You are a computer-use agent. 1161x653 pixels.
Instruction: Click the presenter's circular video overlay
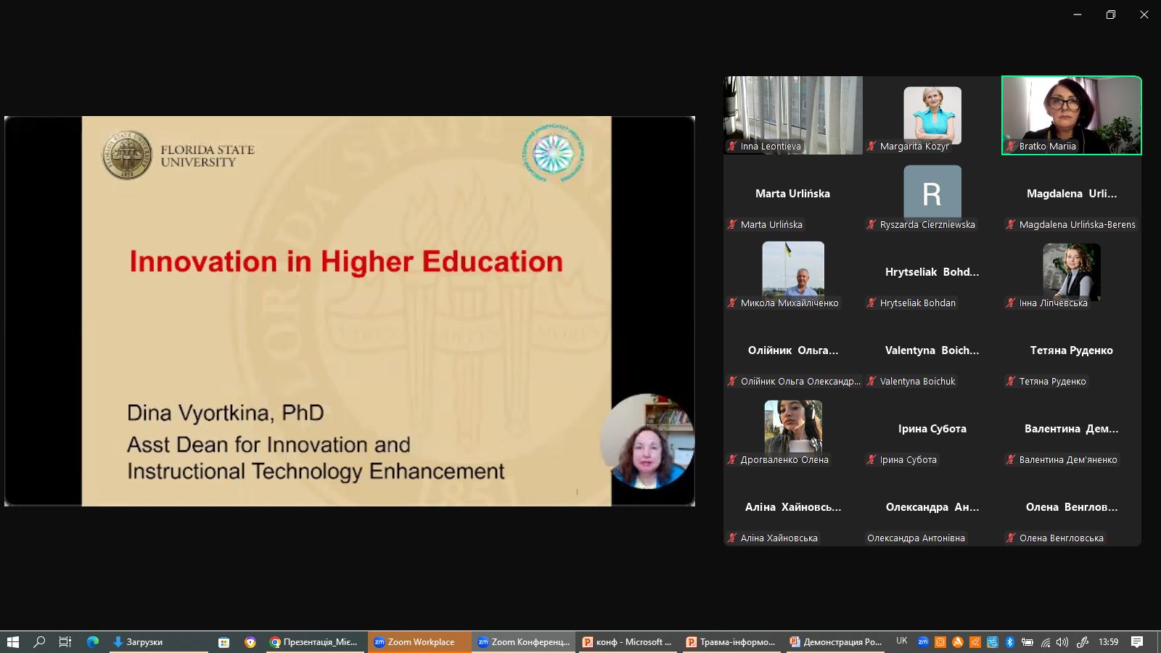647,441
